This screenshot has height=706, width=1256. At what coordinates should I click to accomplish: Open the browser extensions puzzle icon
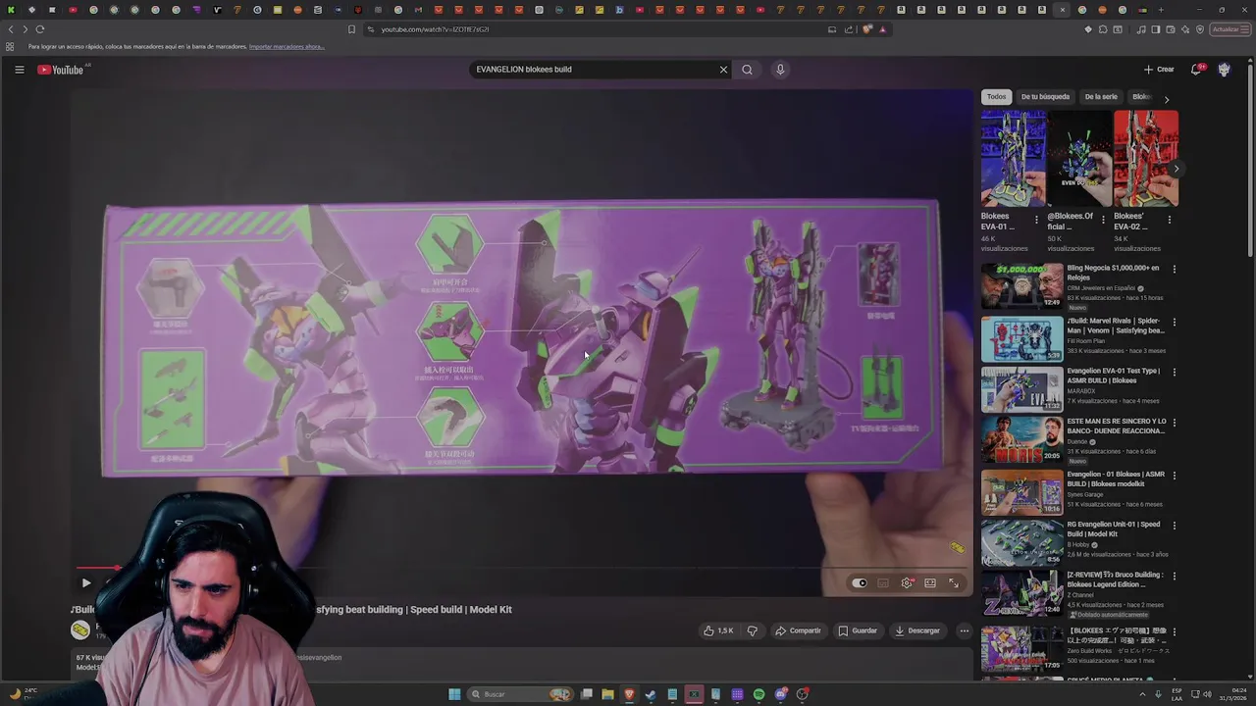pyautogui.click(x=1102, y=29)
